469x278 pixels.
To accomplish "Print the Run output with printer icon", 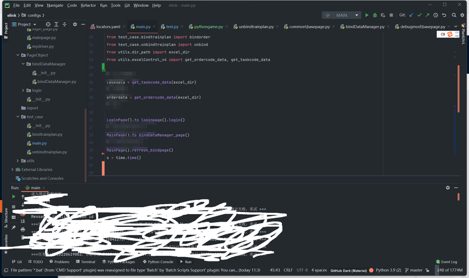I will (x=23, y=229).
